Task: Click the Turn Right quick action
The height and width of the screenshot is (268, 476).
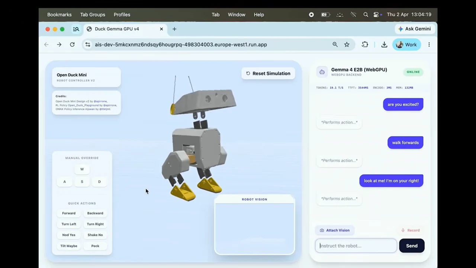Action: click(x=95, y=224)
